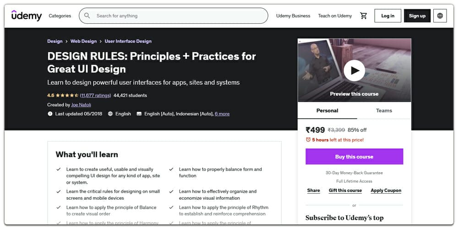458x229 pixels.
Task: Switch to the Teams tab
Action: tap(384, 110)
